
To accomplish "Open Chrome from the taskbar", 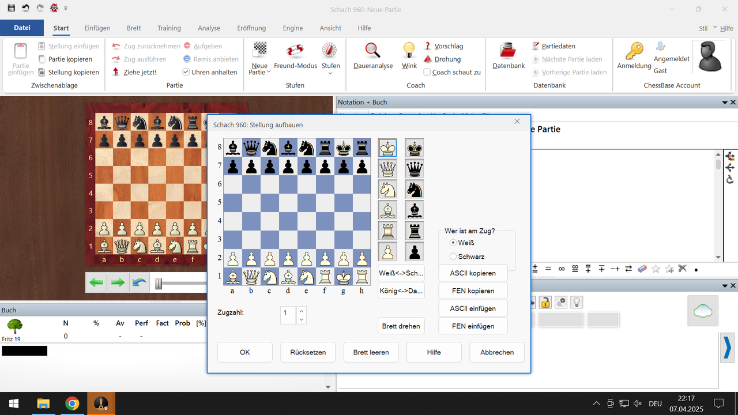I will (72, 403).
